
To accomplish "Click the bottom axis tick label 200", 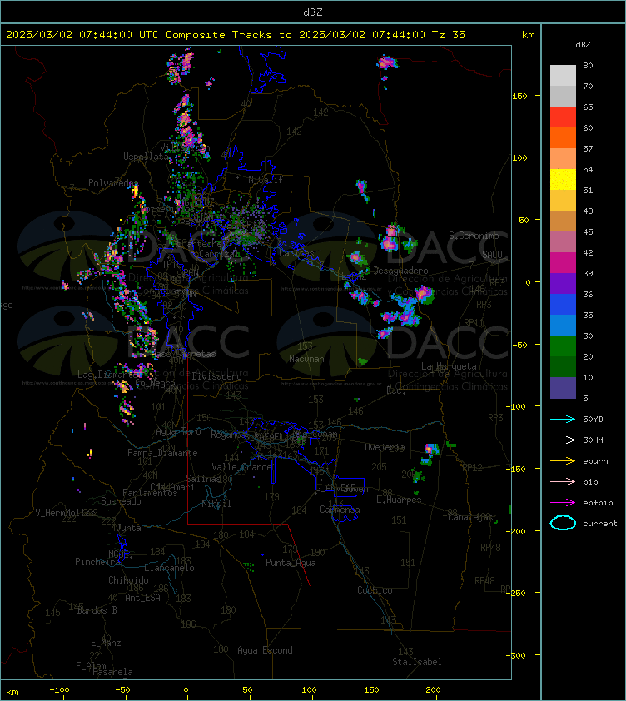I will pyautogui.click(x=433, y=690).
